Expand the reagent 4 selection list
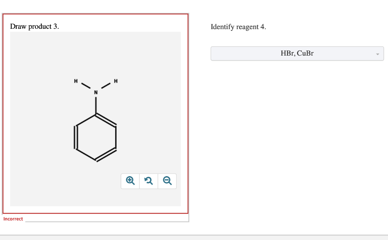 [297, 53]
